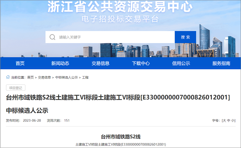The height and width of the screenshot is (148, 241).
Task: Click 中标候选人公示 breadcrumb link
Action: pos(66,78)
